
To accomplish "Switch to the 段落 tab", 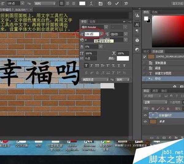I will 92,22.
